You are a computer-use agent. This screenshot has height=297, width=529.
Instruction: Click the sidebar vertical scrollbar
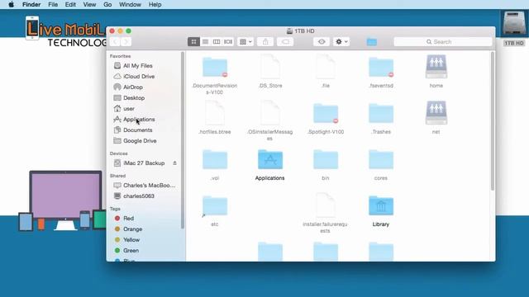(x=183, y=140)
